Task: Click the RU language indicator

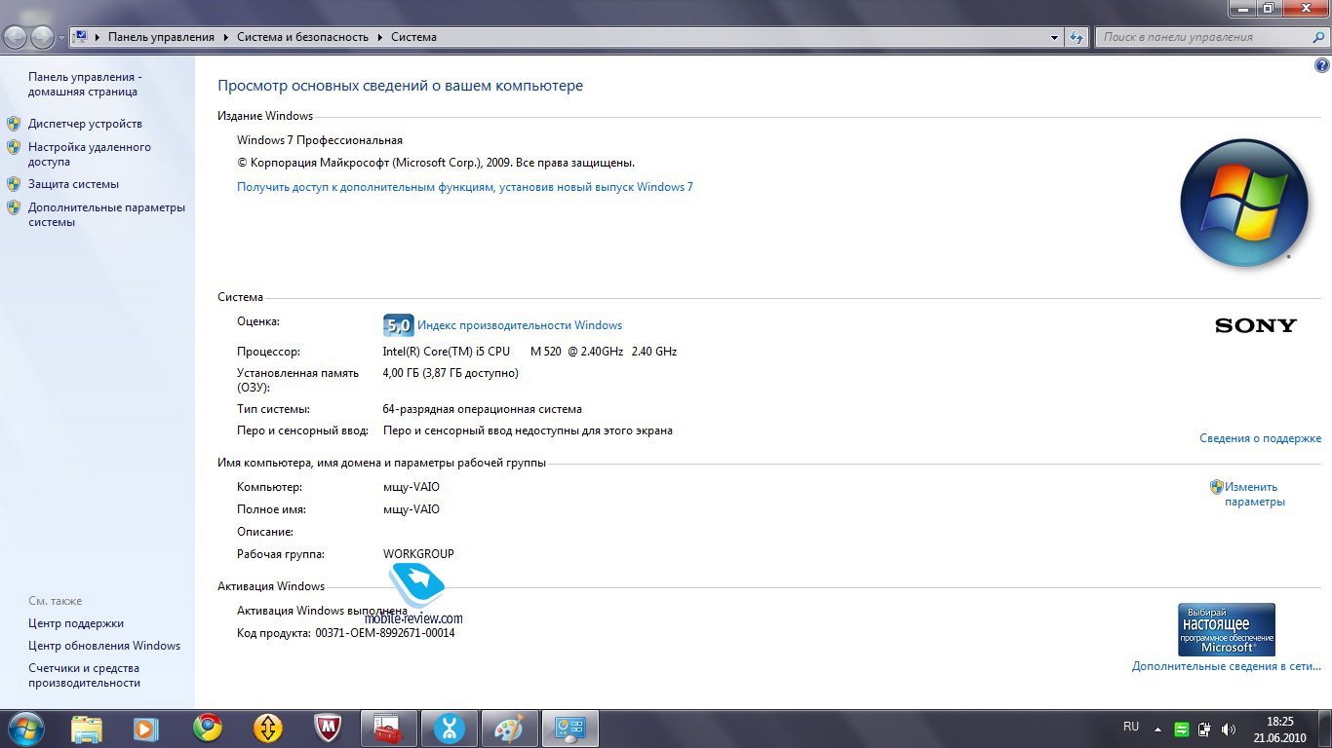Action: 1131,727
